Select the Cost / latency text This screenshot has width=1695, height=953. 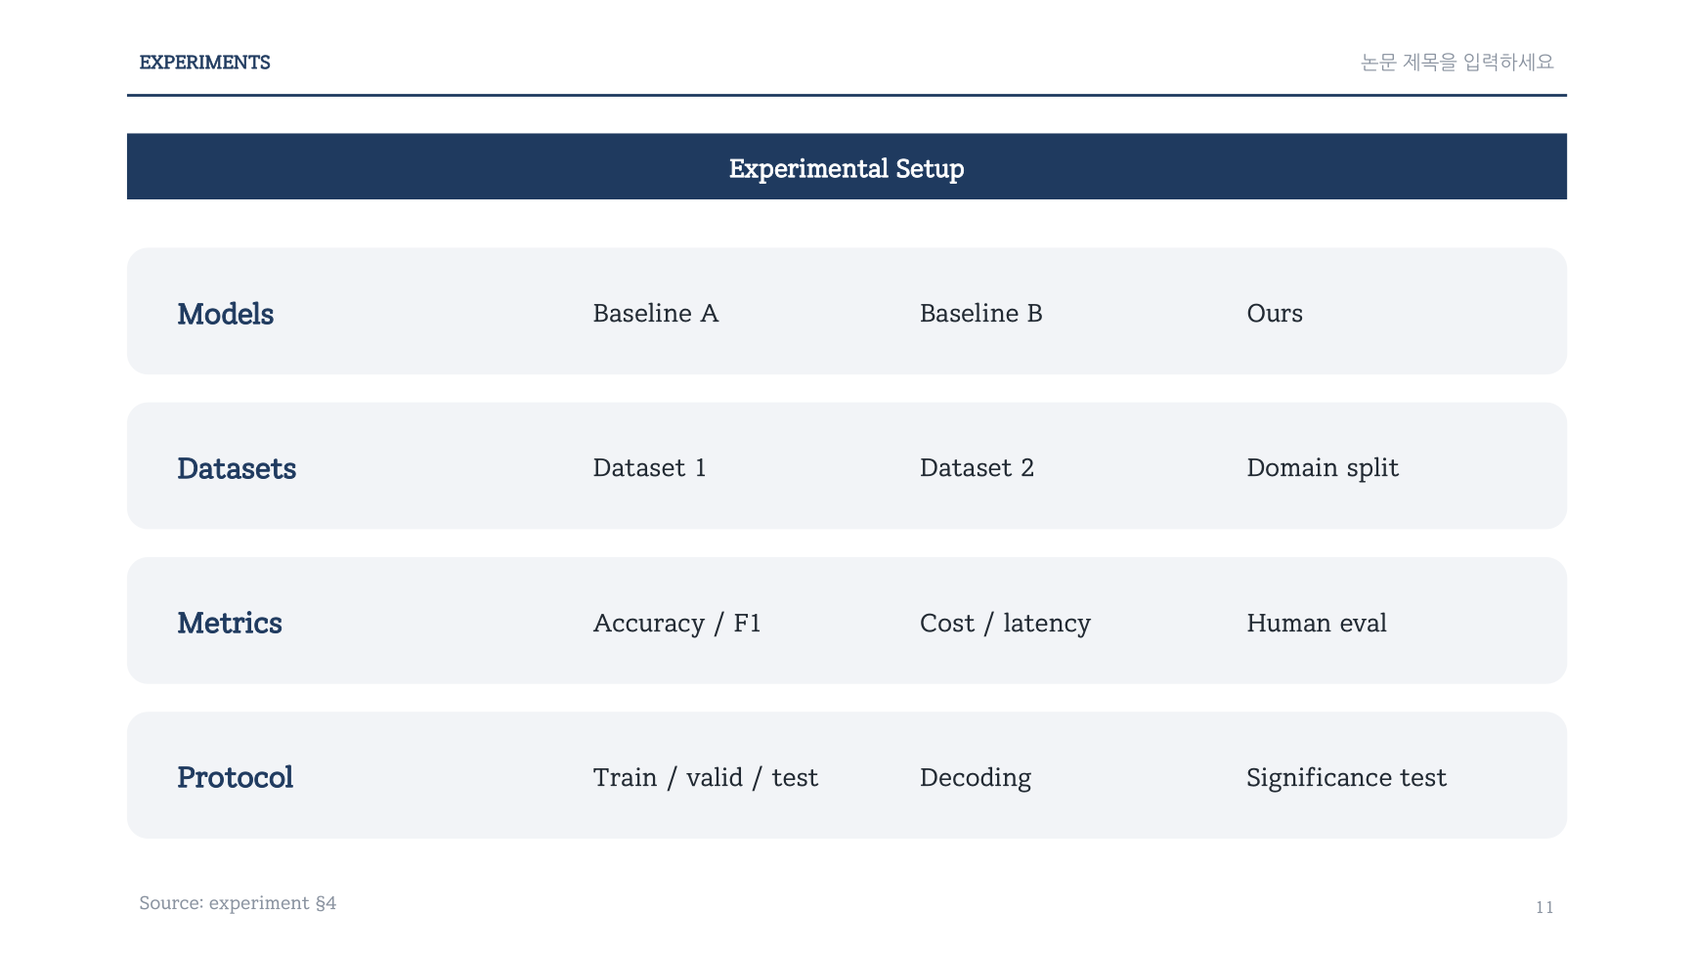tap(1005, 624)
